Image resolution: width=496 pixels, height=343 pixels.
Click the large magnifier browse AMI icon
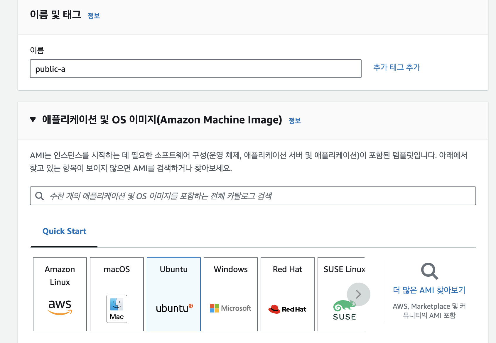click(429, 271)
